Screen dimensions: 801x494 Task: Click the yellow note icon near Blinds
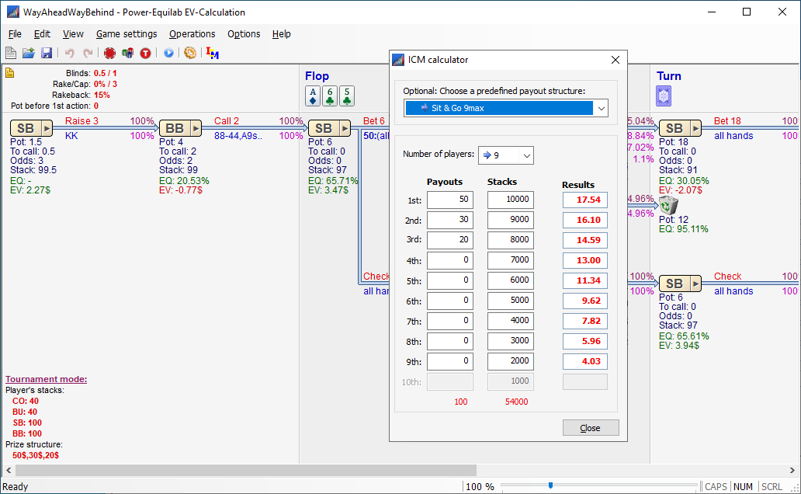pos(10,73)
